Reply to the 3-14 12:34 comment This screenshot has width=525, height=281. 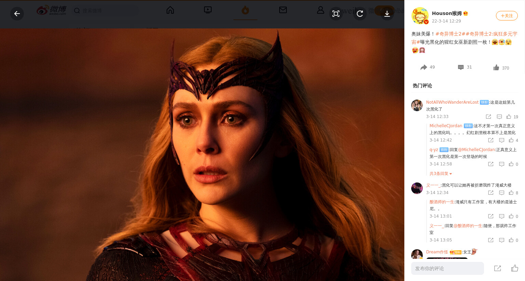(x=502, y=193)
